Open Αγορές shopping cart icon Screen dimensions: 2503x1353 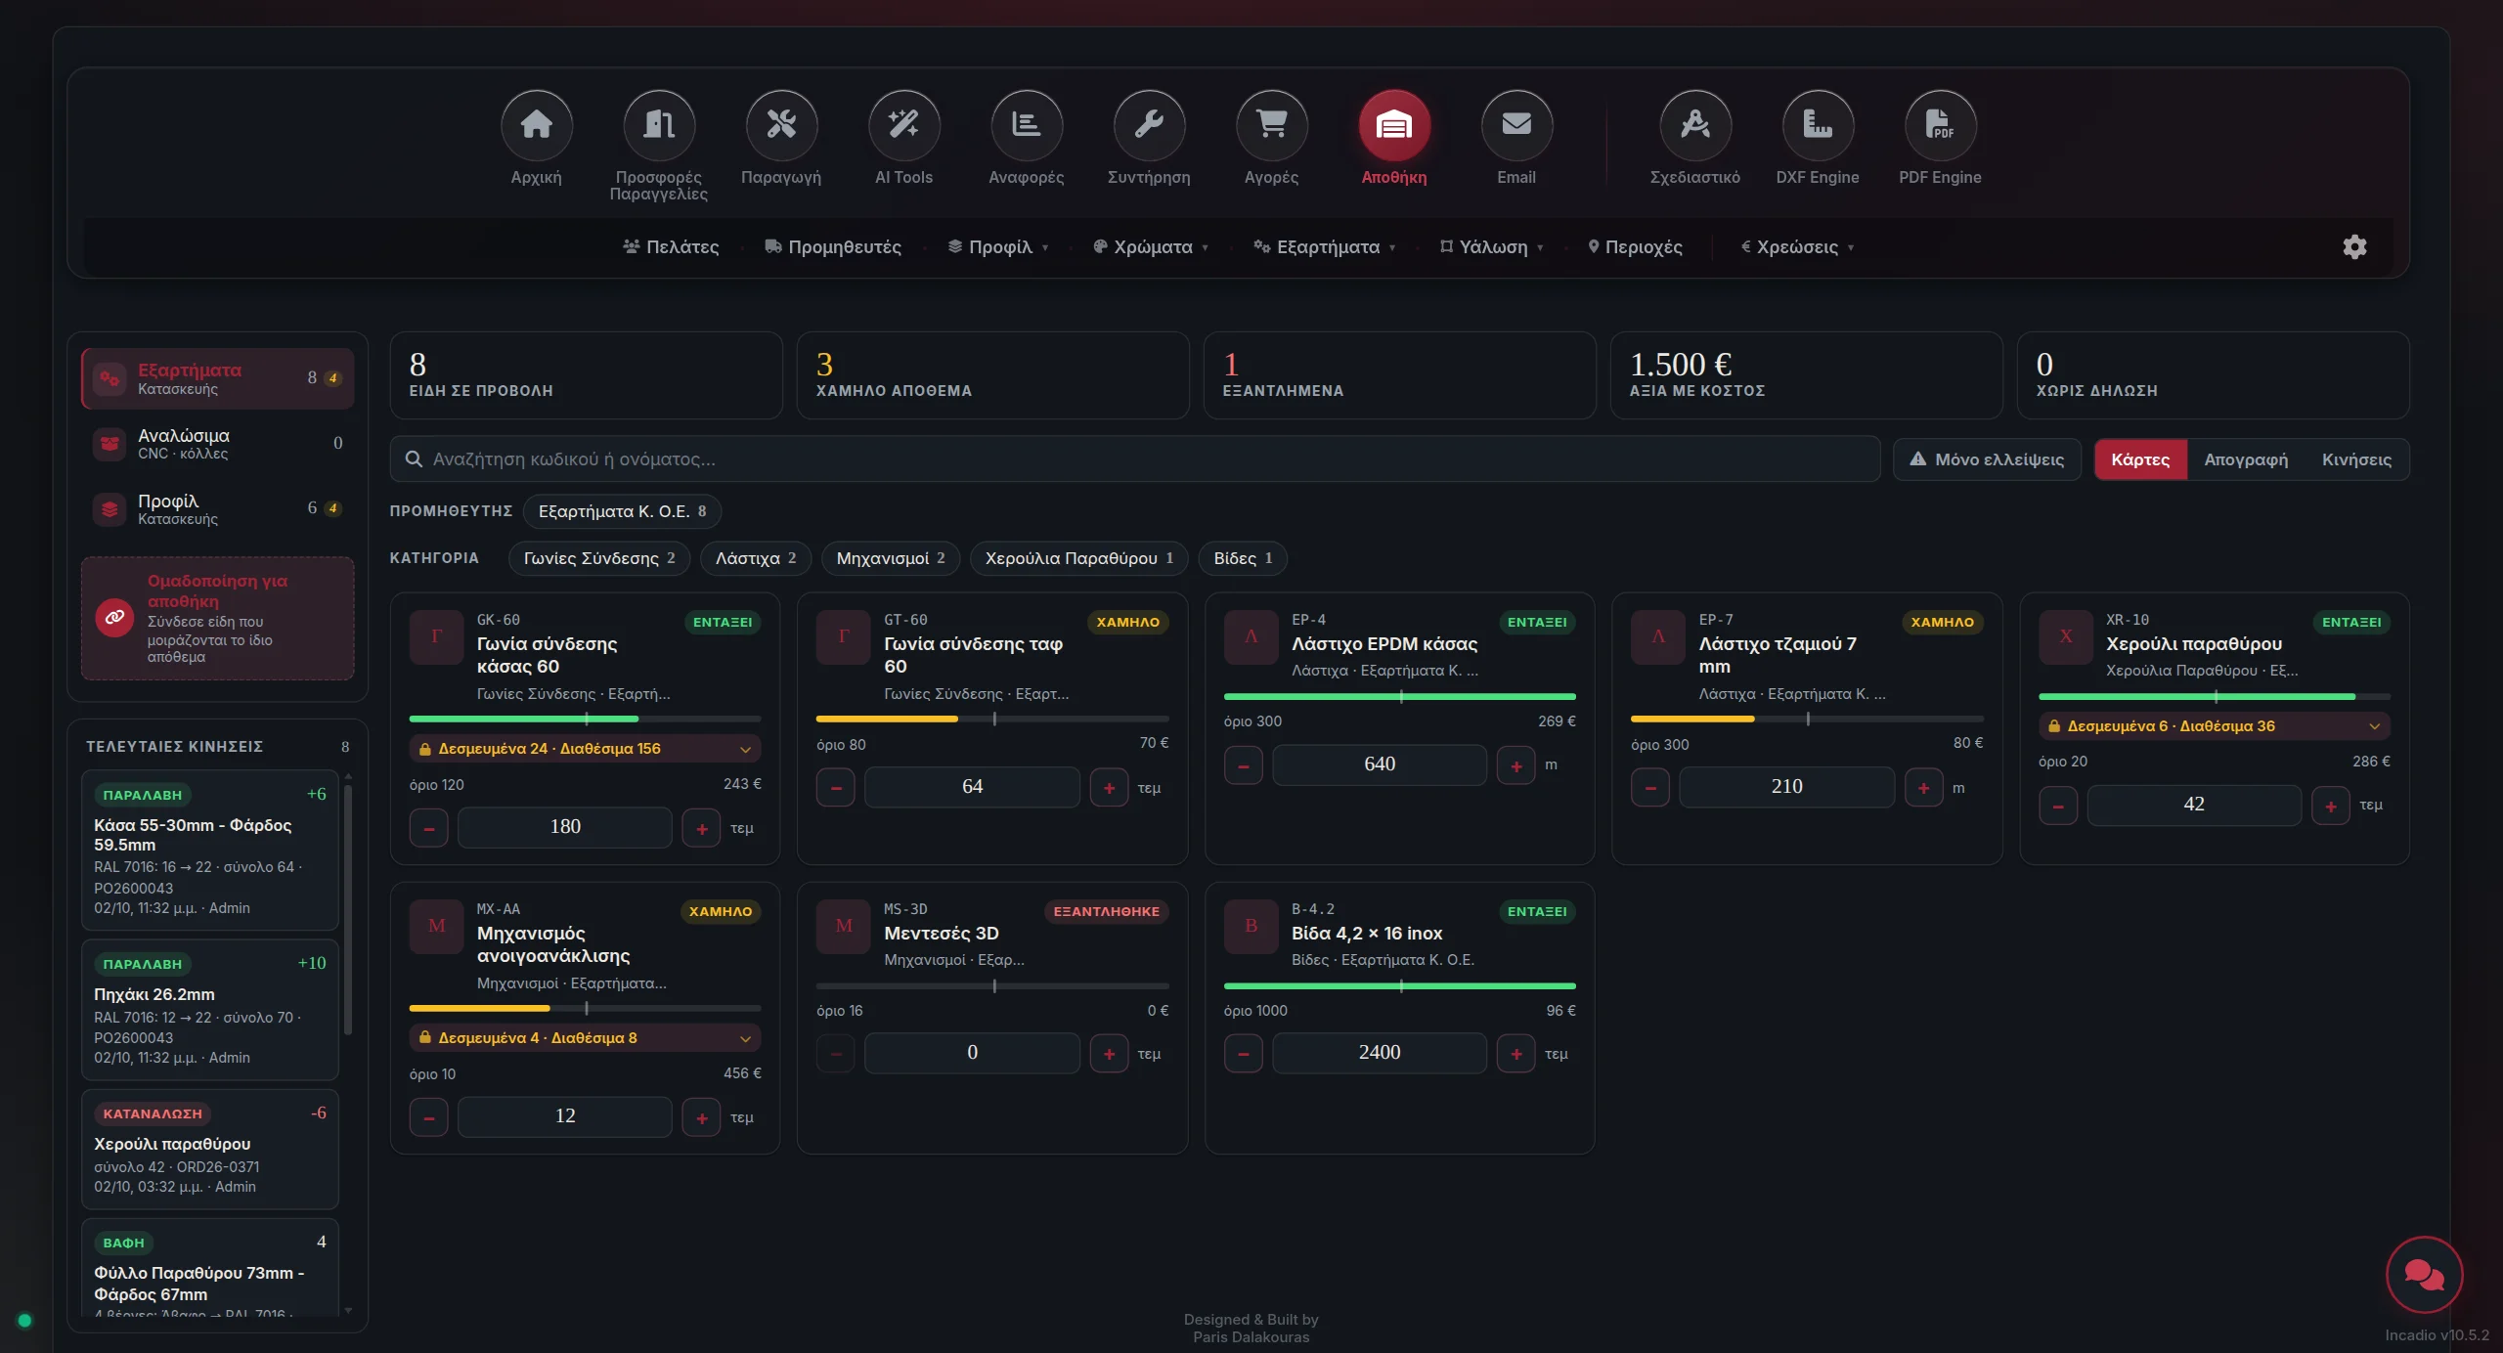tap(1271, 125)
